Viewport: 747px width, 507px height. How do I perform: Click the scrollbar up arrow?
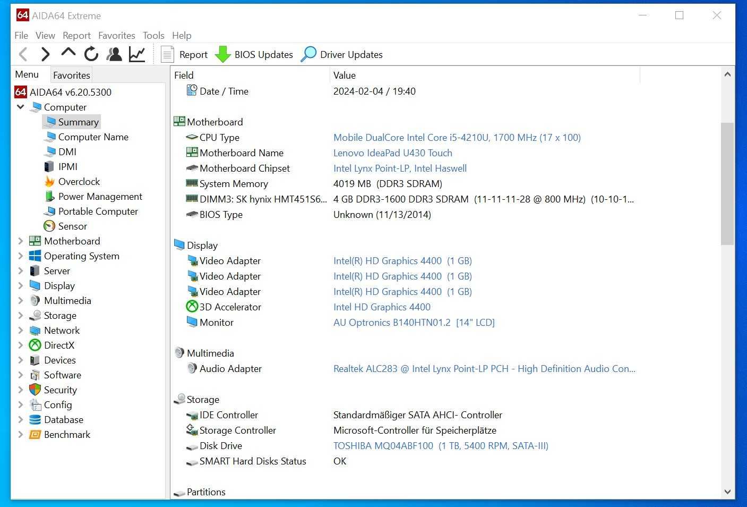click(727, 74)
